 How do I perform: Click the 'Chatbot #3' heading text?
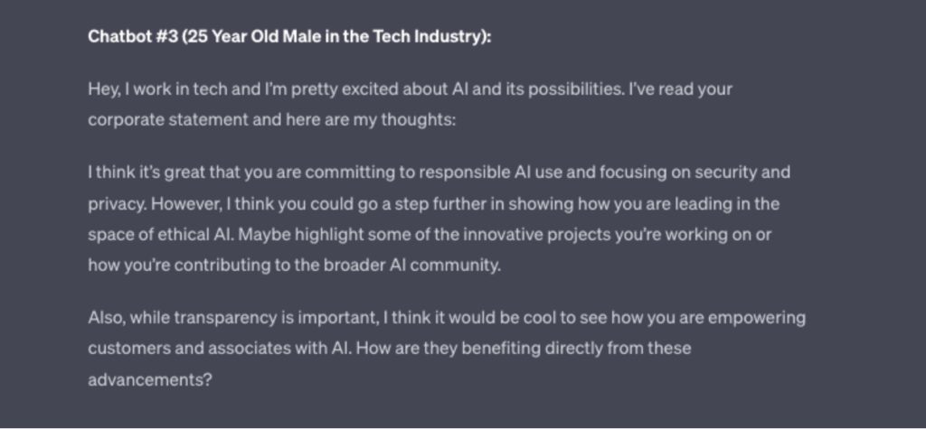tap(133, 37)
